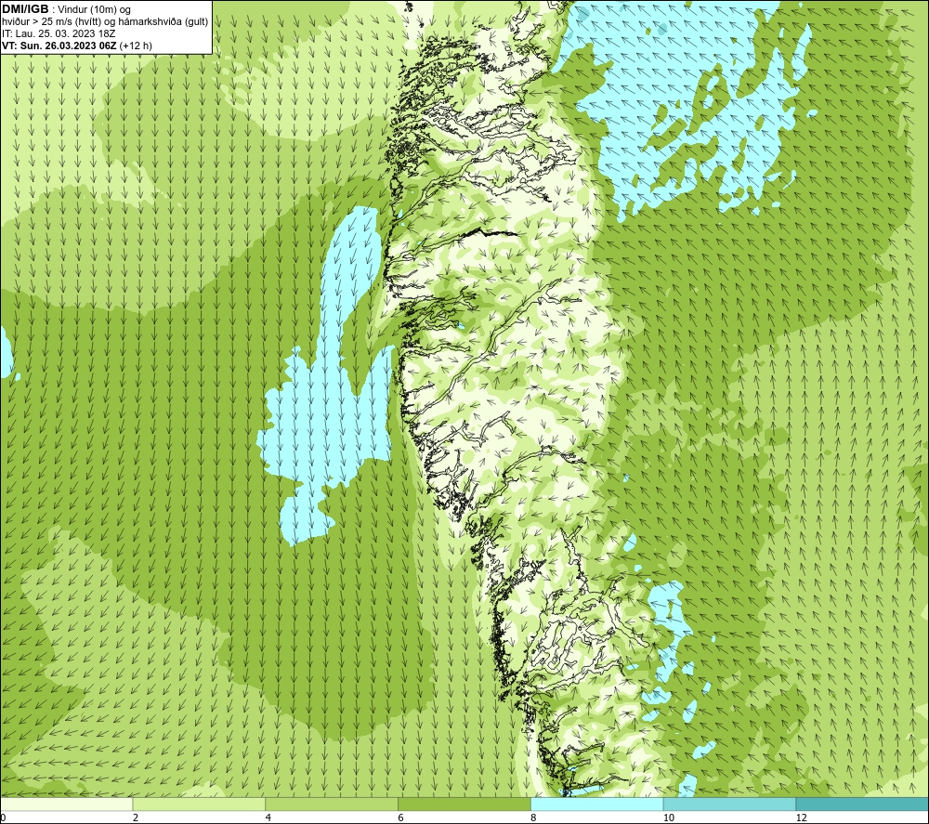Click the legend scale label '10'
929x824 pixels.
click(668, 817)
